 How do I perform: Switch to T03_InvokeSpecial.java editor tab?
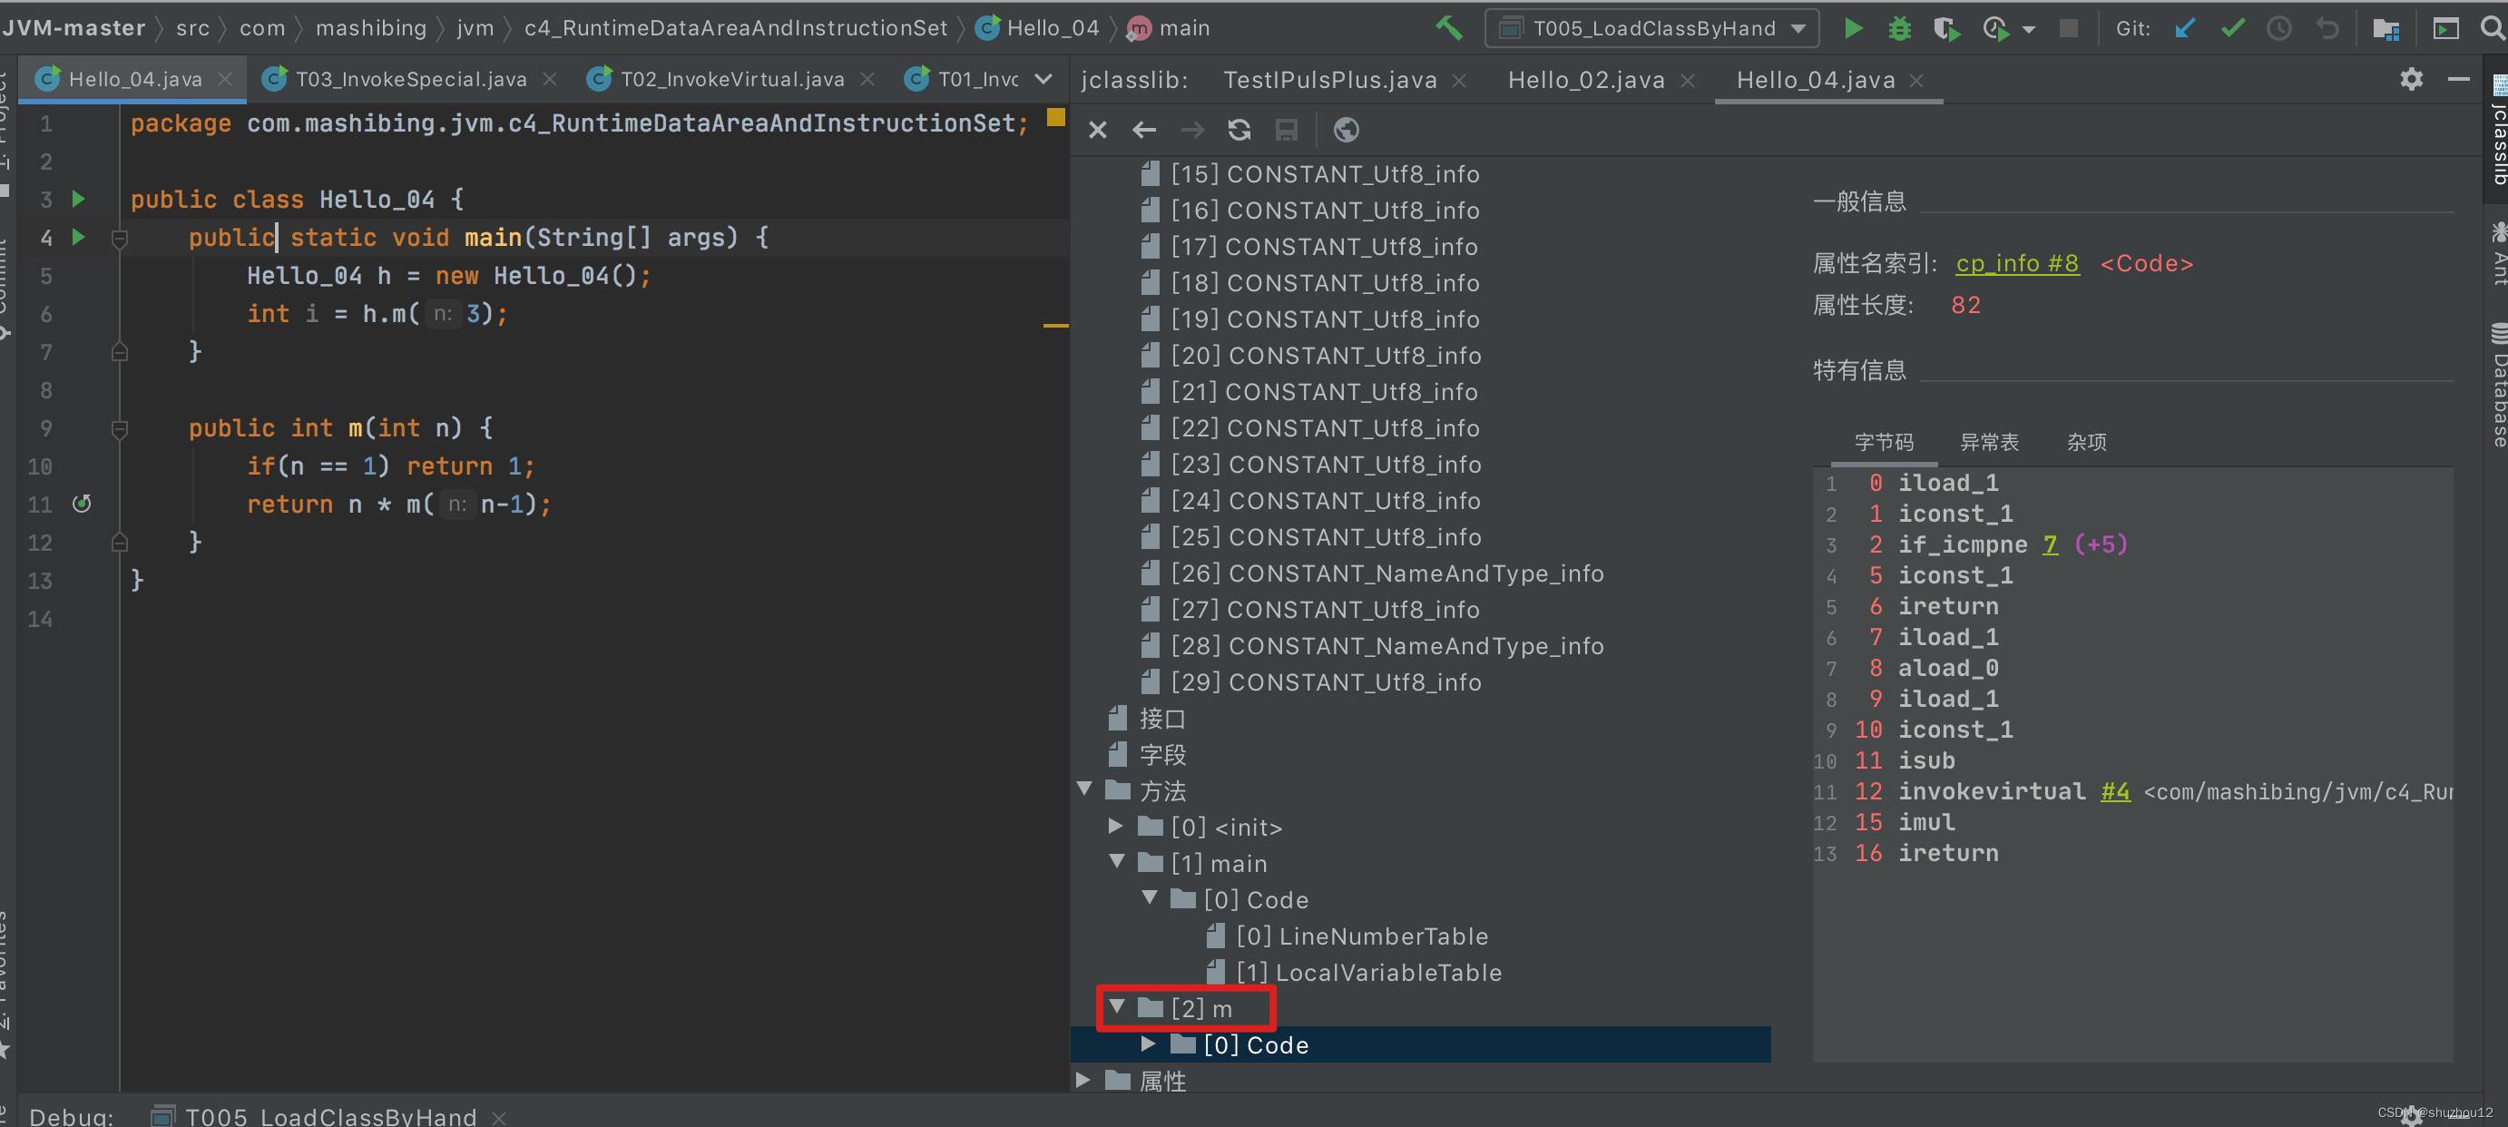click(410, 79)
